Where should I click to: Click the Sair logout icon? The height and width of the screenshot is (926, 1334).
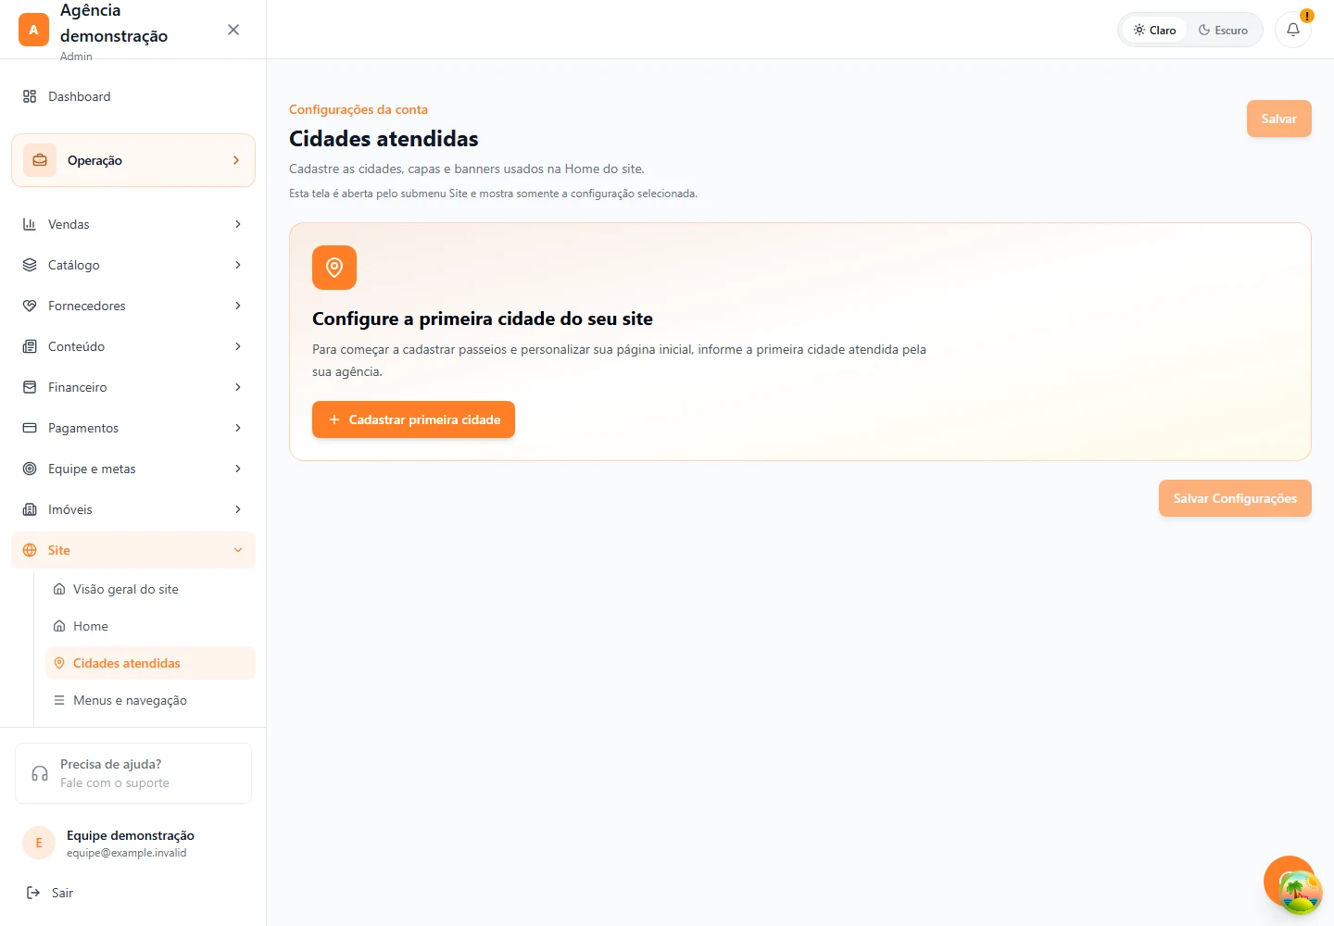pyautogui.click(x=33, y=893)
